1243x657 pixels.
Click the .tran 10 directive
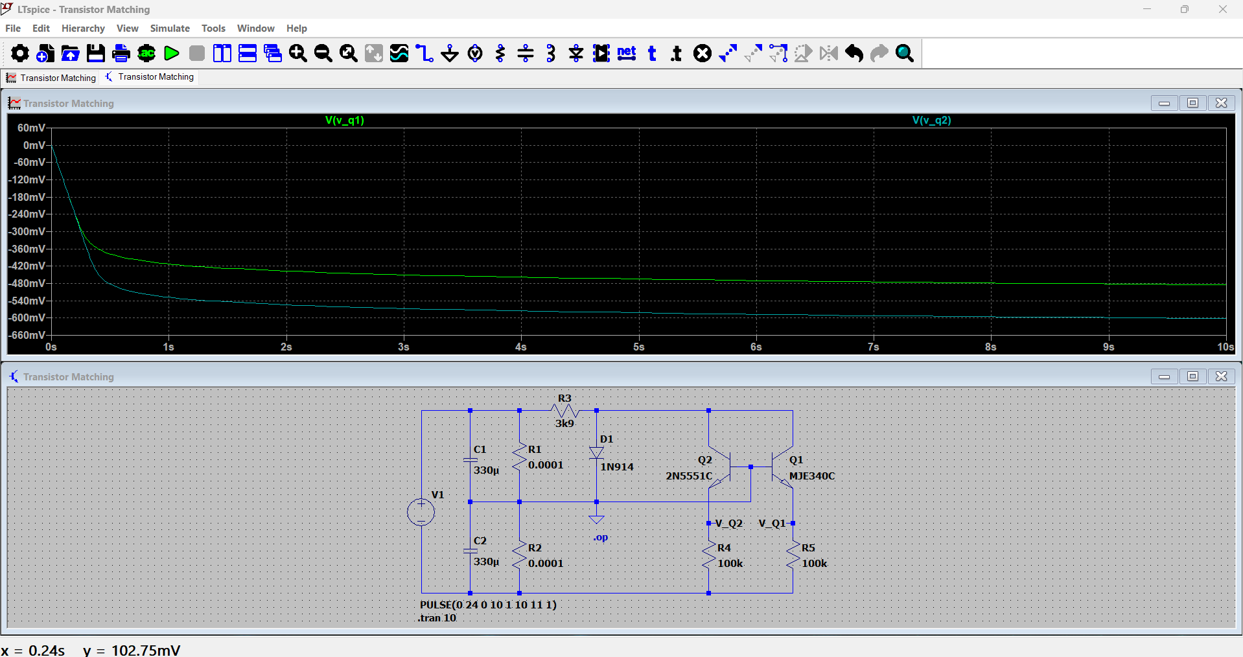click(437, 618)
